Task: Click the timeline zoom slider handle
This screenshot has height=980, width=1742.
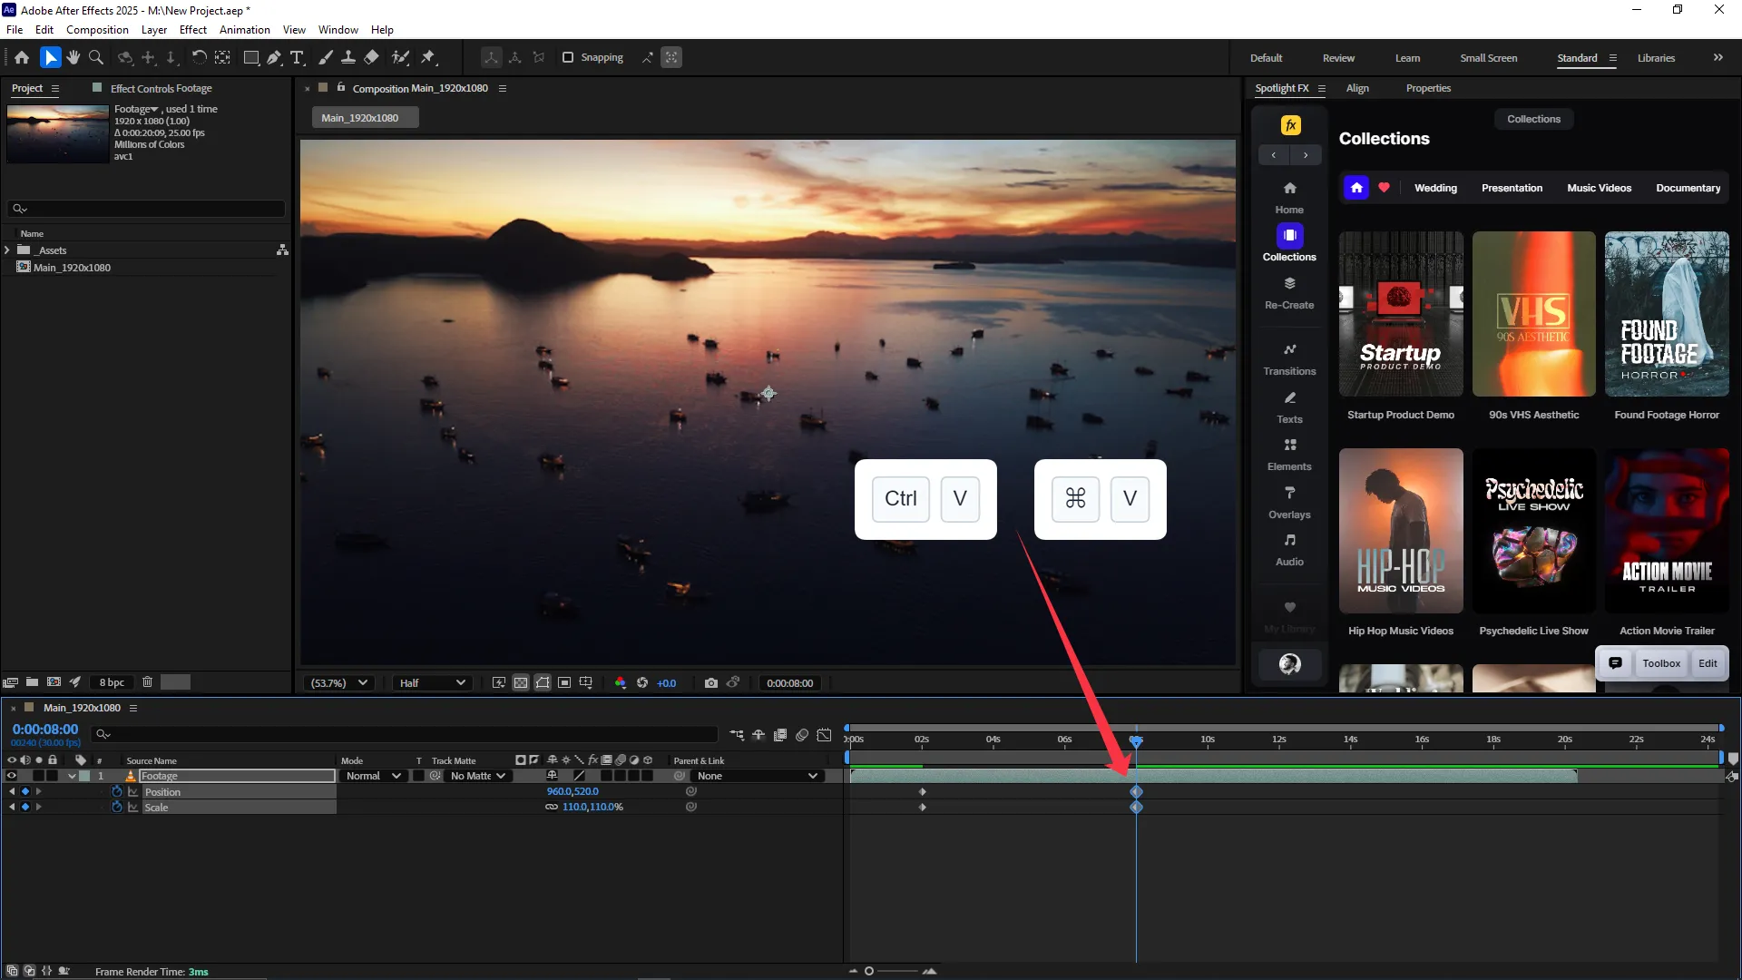Action: [x=868, y=971]
